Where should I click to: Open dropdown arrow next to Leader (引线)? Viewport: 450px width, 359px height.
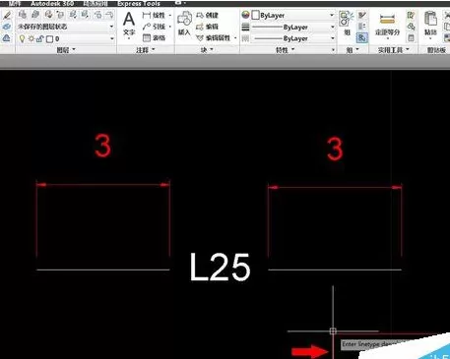[x=170, y=27]
